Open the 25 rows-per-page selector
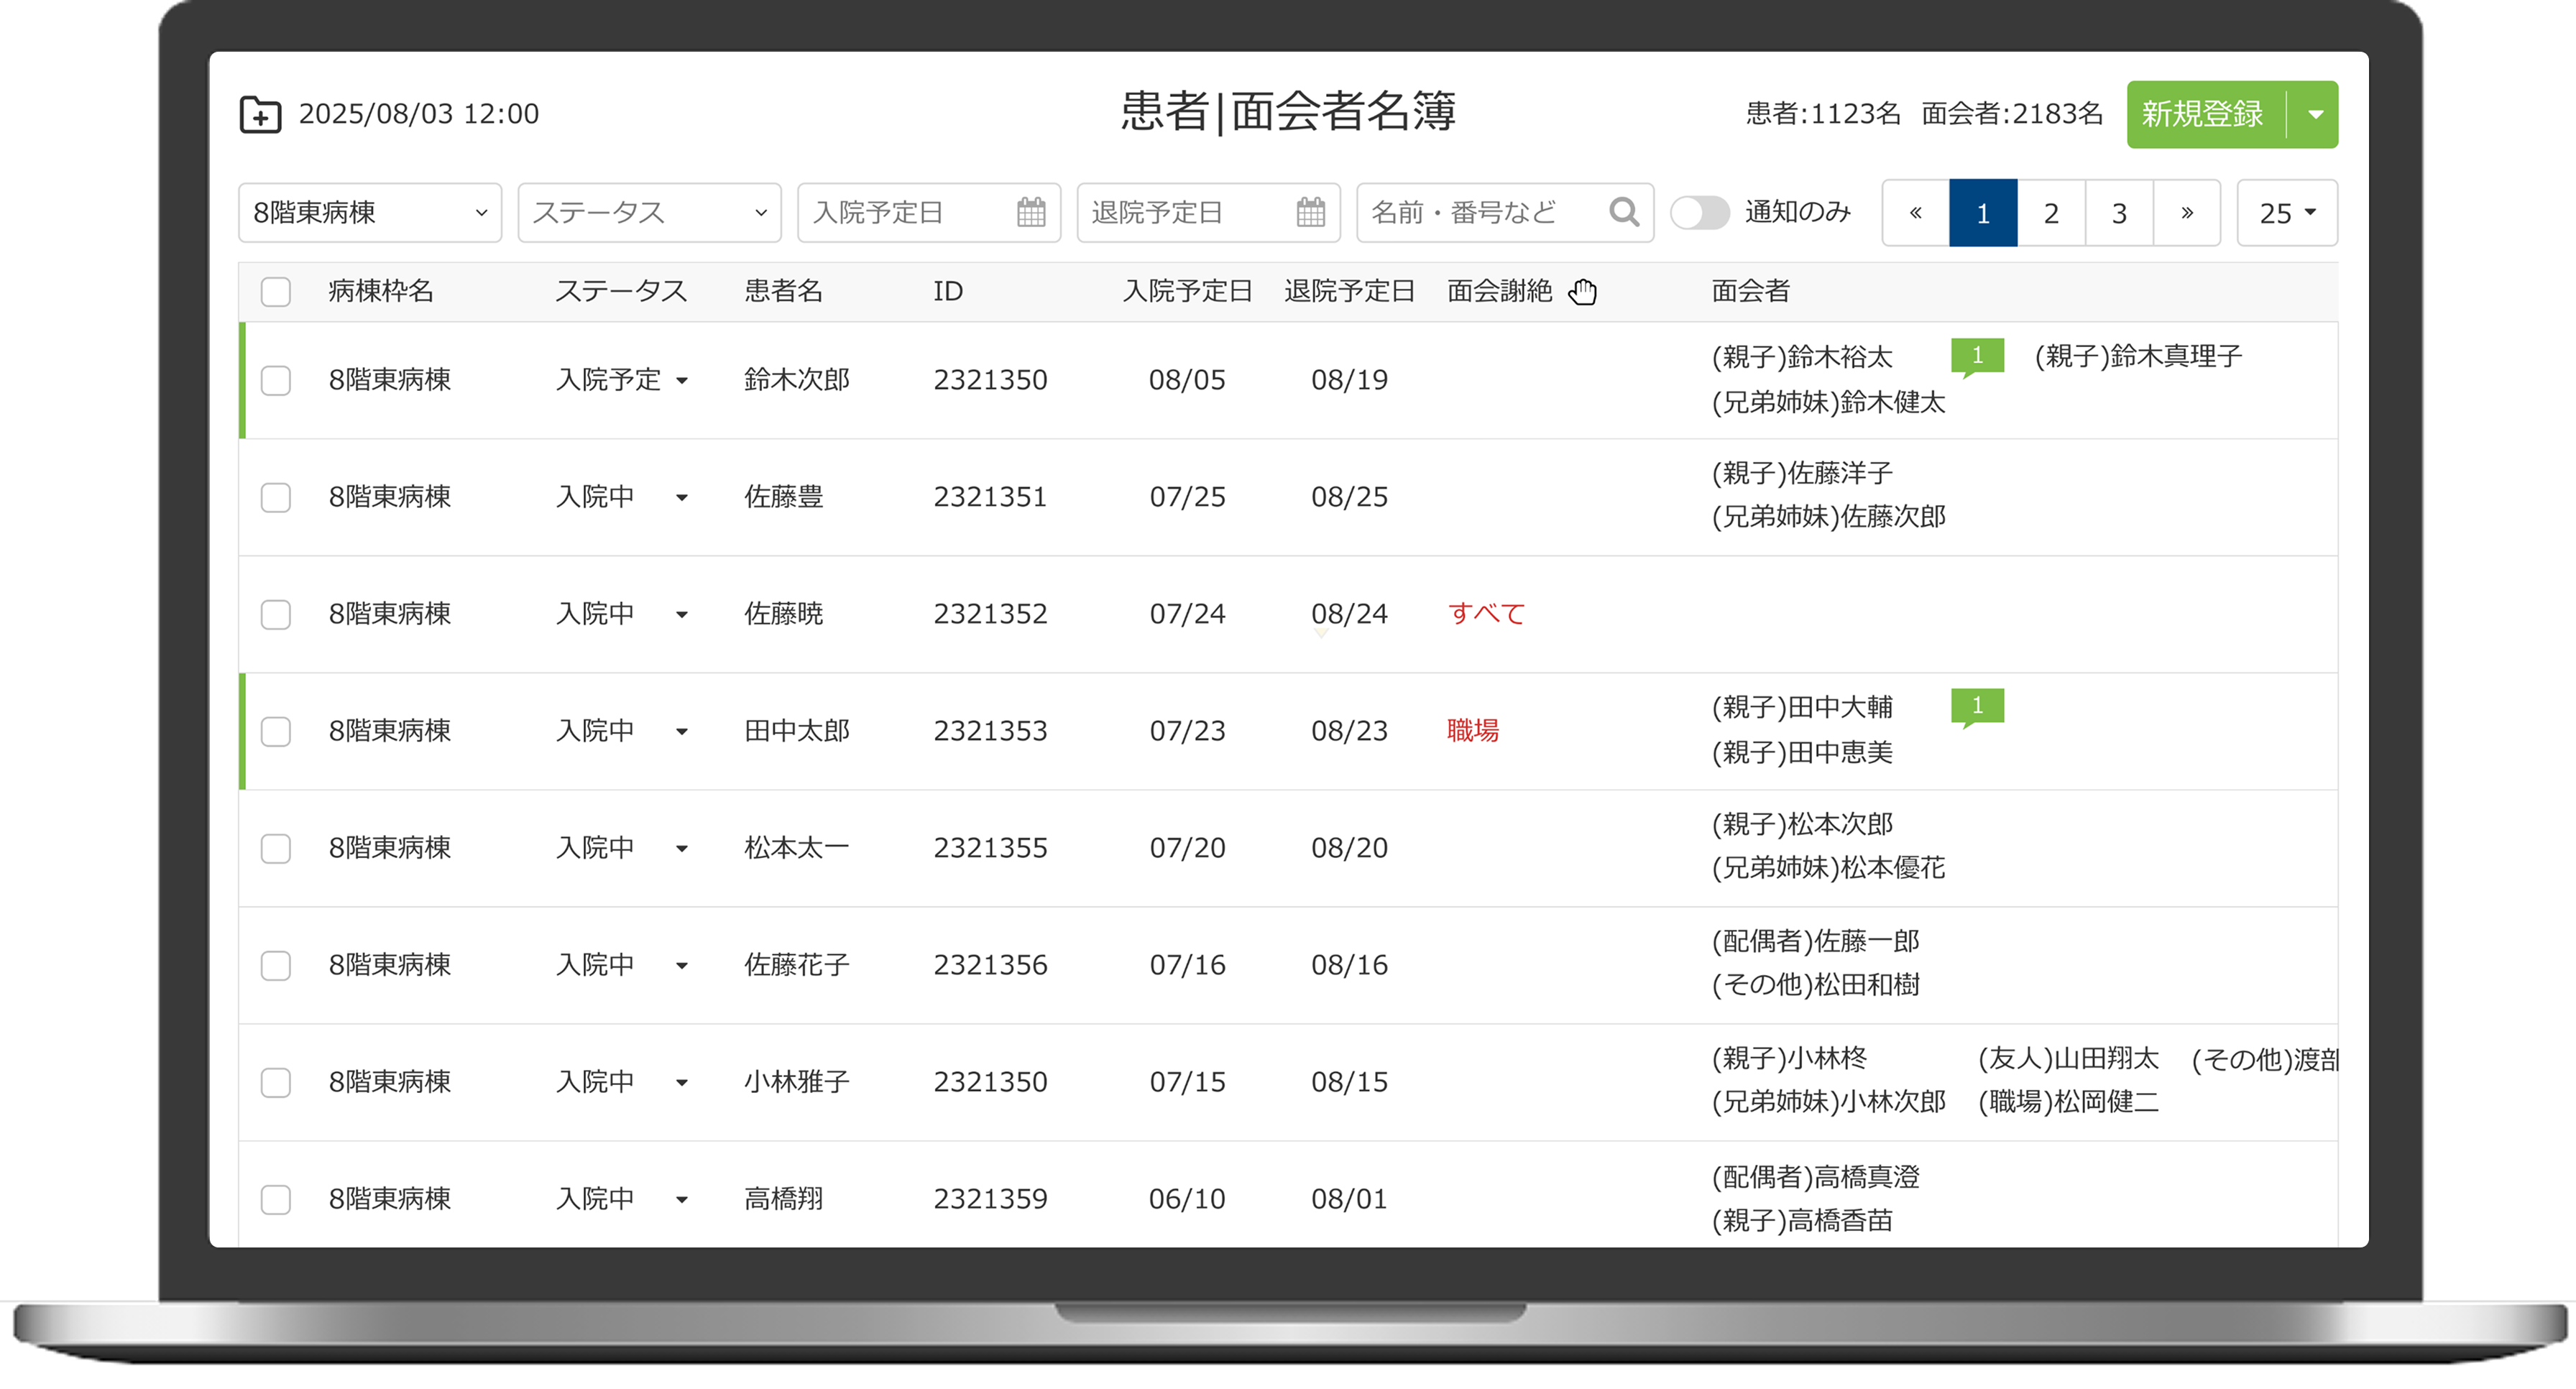 2286,213
